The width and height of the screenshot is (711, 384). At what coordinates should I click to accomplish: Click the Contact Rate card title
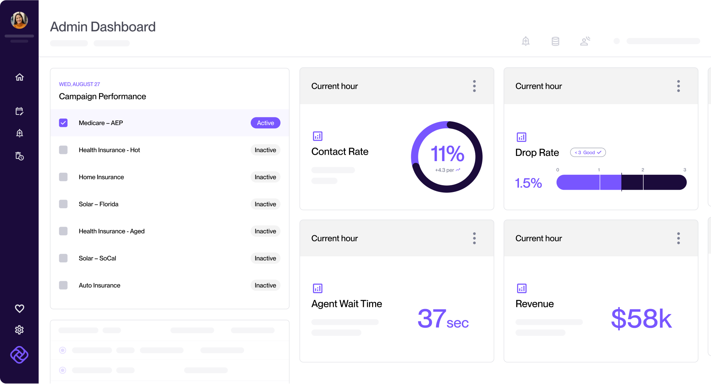(x=340, y=151)
